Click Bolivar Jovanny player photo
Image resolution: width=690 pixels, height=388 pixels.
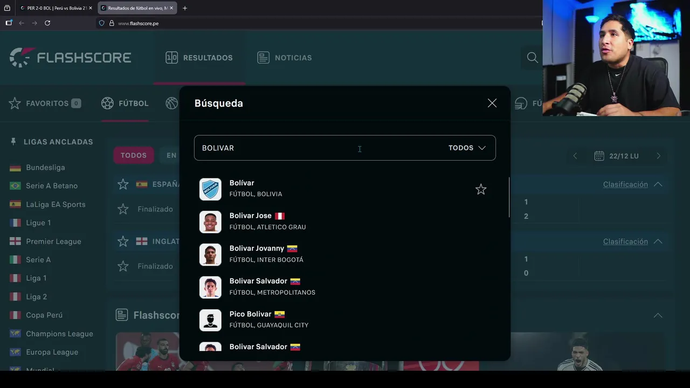[x=210, y=254]
